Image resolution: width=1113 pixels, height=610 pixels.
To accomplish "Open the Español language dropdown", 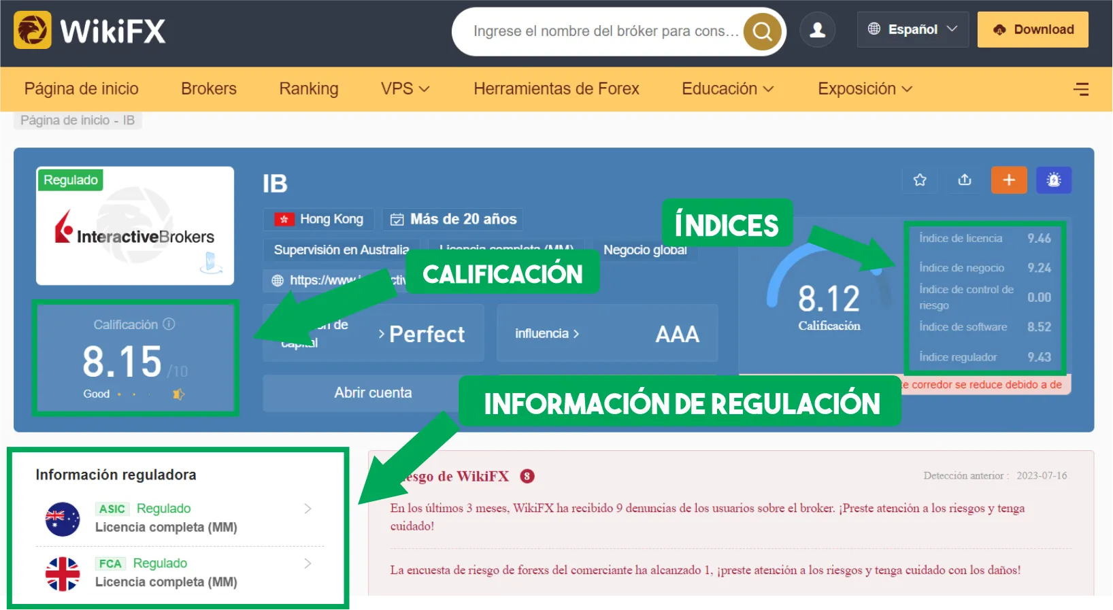I will click(913, 29).
